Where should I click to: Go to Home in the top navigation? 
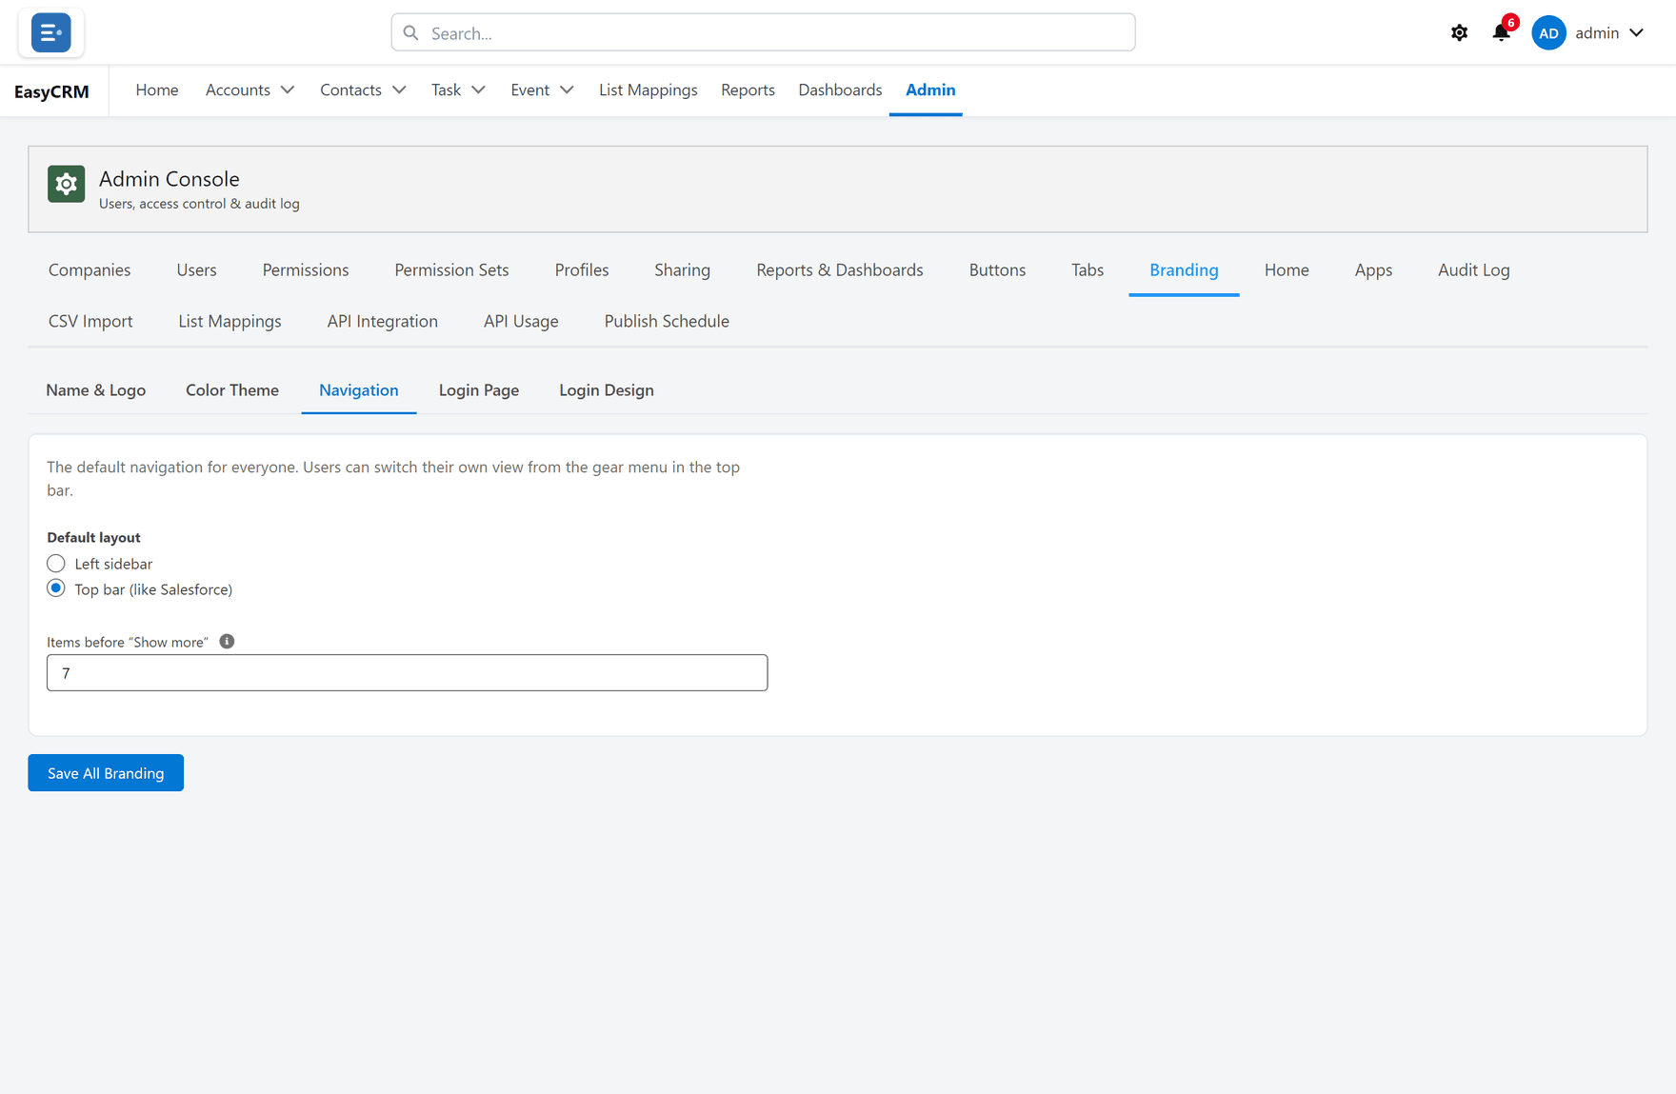click(x=157, y=90)
